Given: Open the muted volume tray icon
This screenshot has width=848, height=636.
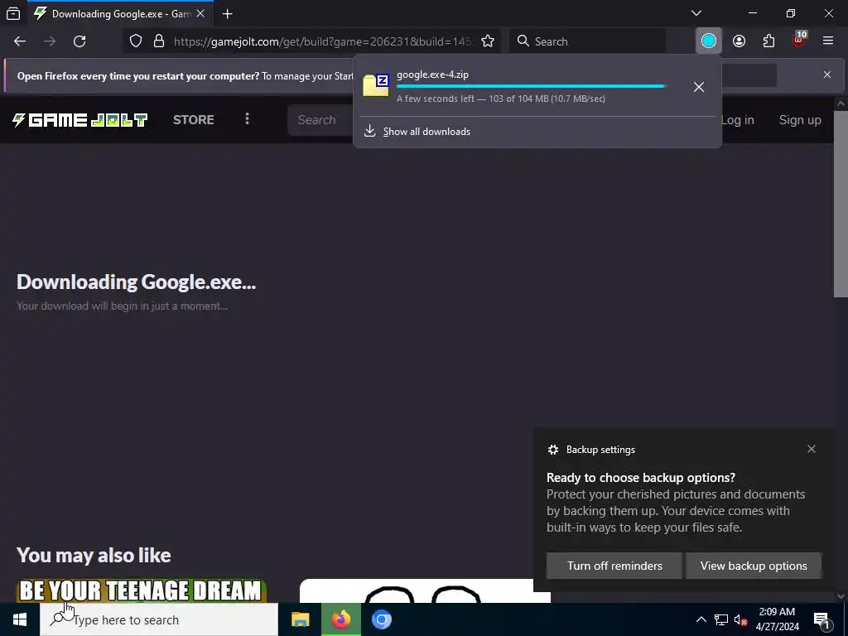Looking at the screenshot, I should [x=740, y=619].
